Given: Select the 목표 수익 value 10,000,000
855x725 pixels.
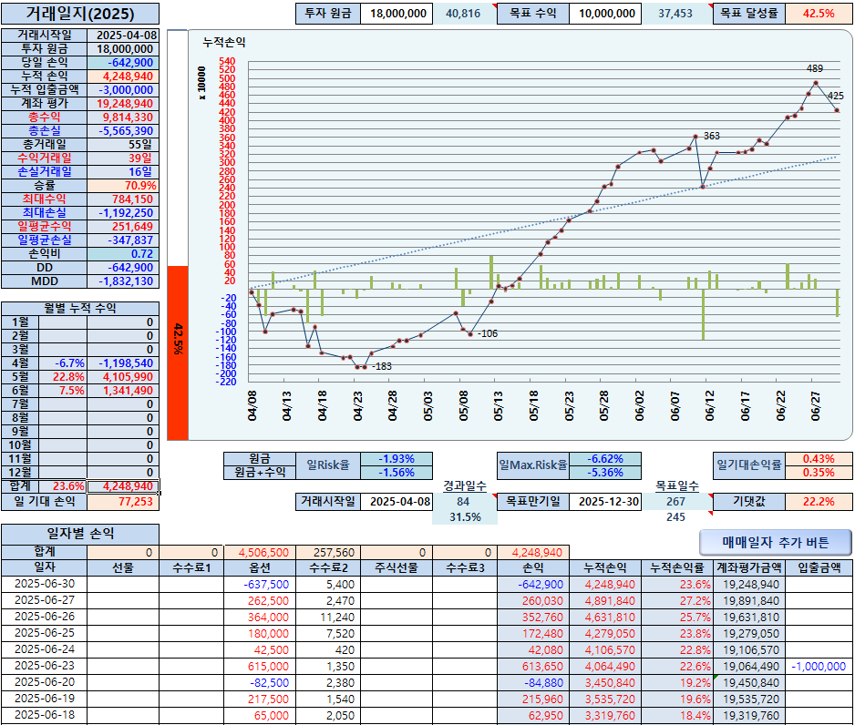Looking at the screenshot, I should tap(605, 14).
